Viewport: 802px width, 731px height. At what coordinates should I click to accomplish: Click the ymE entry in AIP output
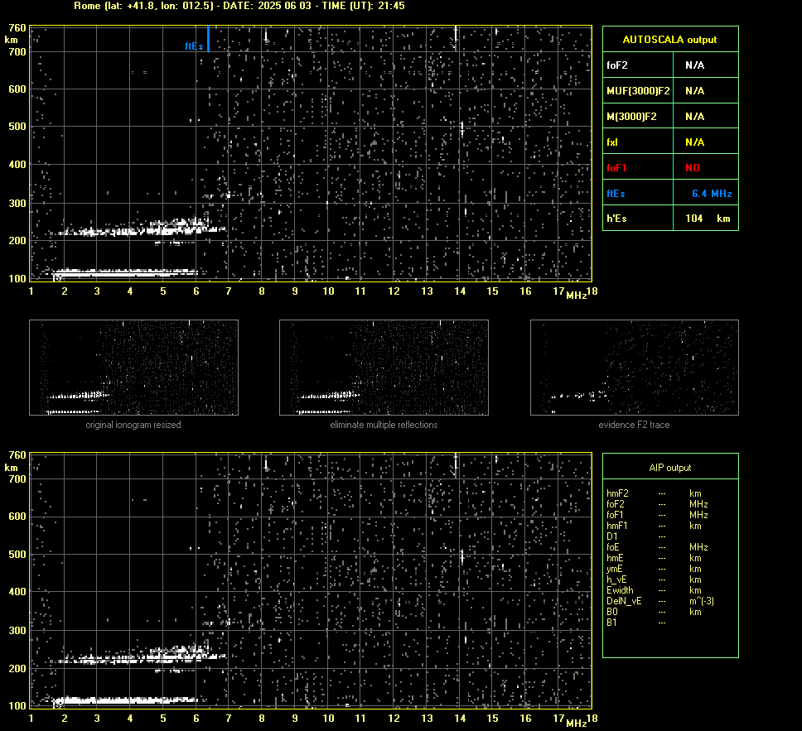[654, 569]
